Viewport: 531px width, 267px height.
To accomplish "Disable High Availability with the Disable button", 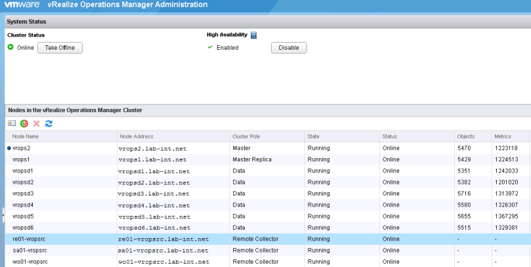I will point(288,48).
